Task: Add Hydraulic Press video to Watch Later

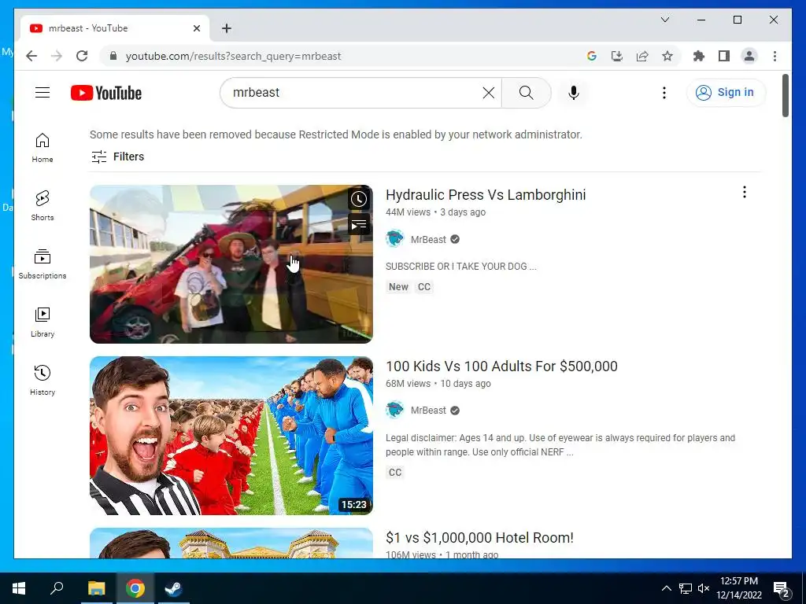Action: click(359, 199)
